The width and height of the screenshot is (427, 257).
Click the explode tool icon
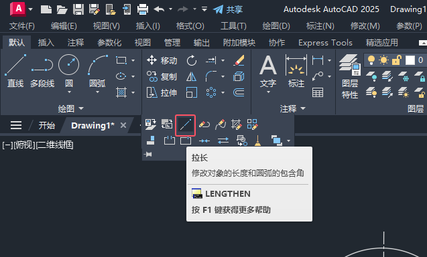[x=239, y=77]
